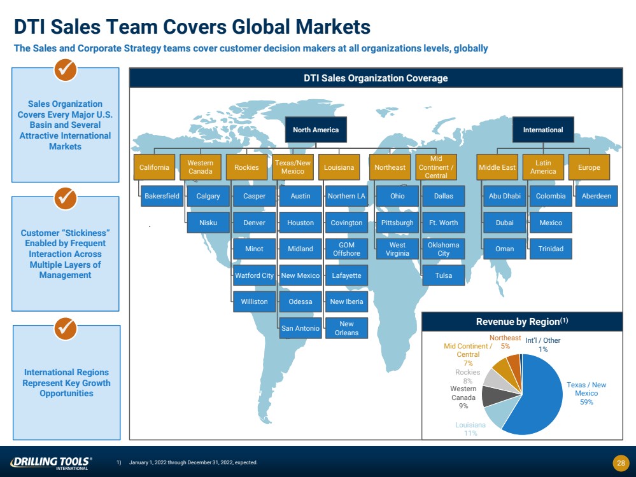Select the Oman office box
636x477 pixels.
click(x=505, y=249)
